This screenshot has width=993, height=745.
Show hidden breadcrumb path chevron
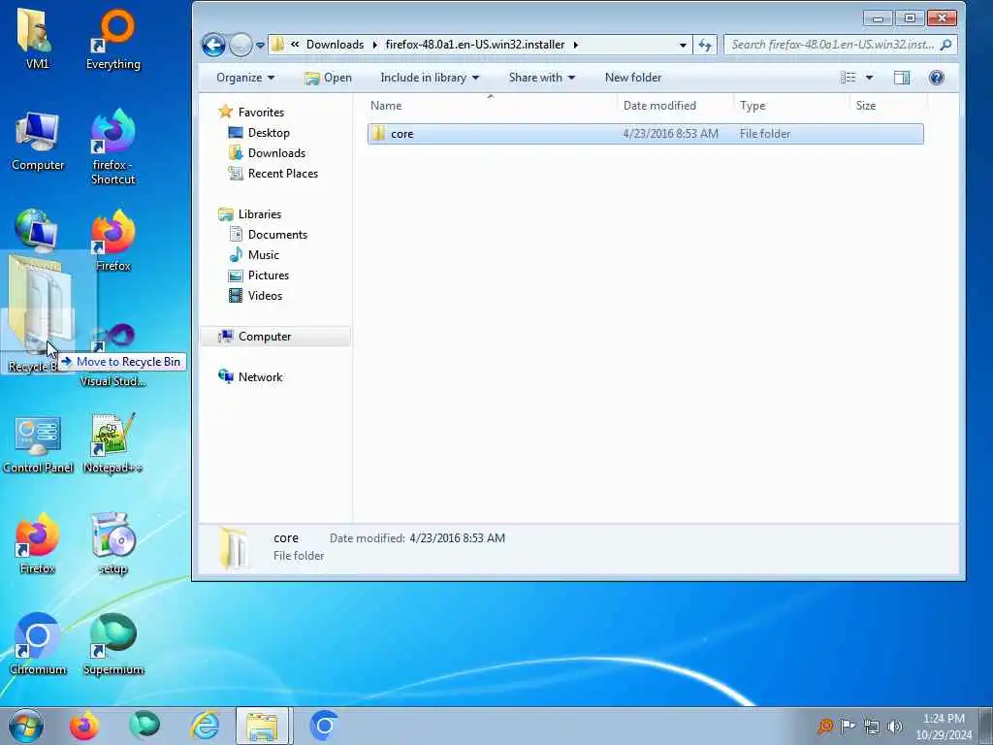(295, 45)
